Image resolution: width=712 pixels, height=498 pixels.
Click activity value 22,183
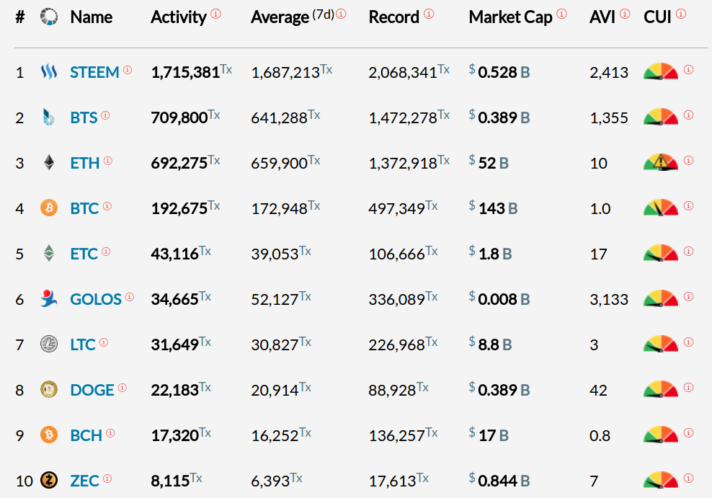(175, 390)
